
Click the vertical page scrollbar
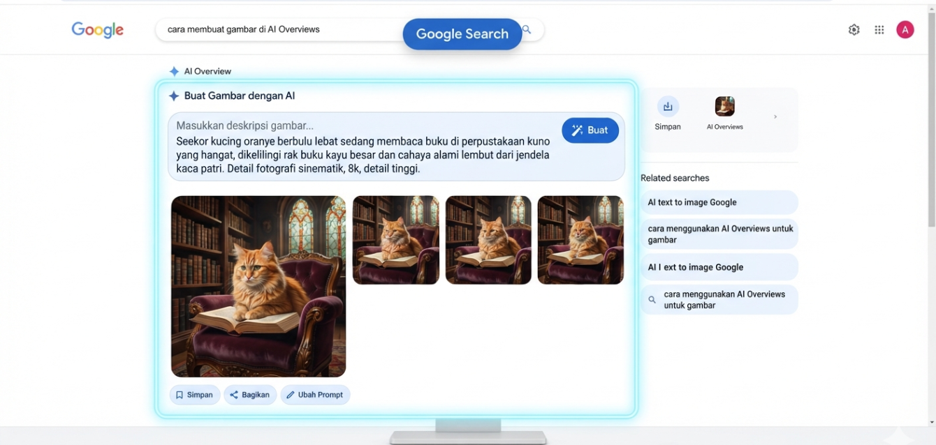tap(931, 119)
